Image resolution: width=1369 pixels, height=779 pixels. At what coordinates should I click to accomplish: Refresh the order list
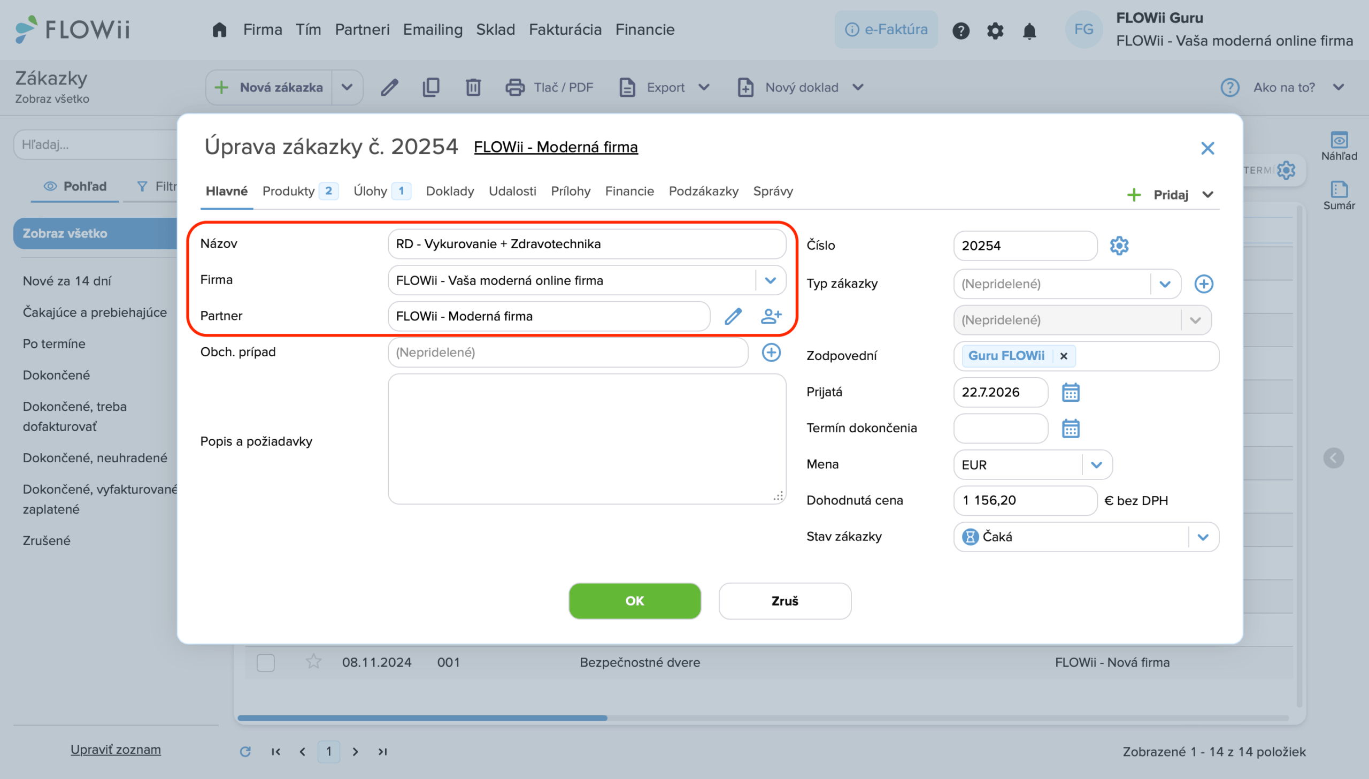point(245,752)
